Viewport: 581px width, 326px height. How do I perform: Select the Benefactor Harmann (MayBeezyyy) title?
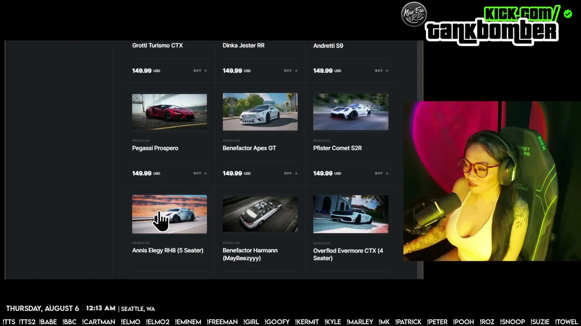(250, 254)
